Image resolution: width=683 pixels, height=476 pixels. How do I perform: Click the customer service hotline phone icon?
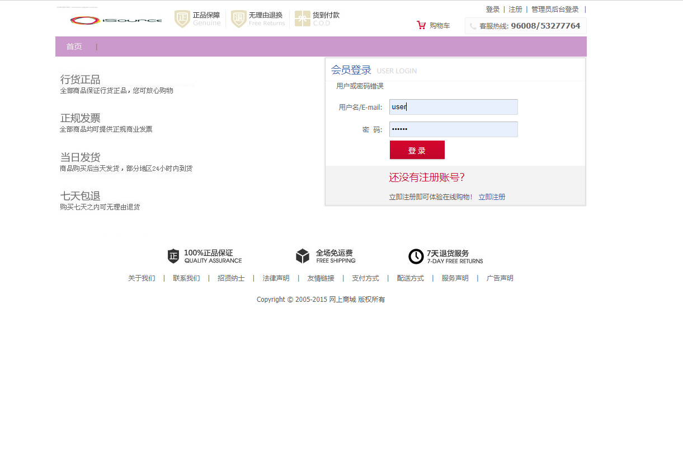coord(473,26)
